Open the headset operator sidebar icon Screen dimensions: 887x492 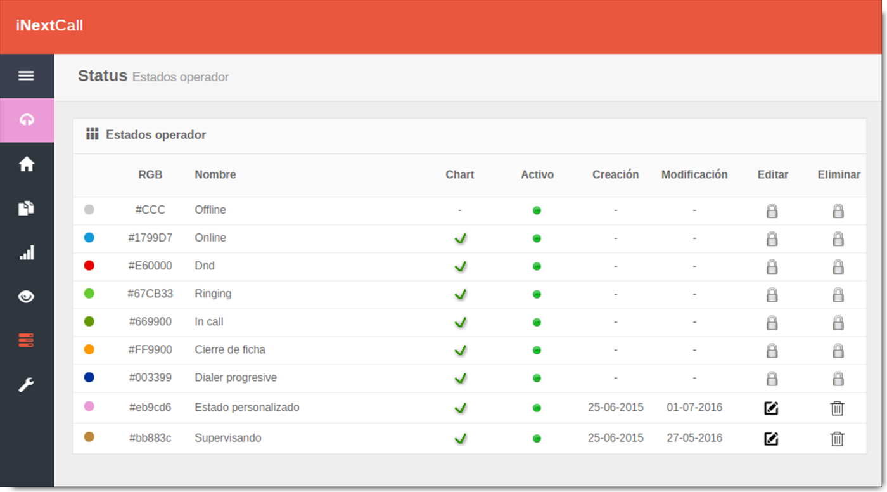pyautogui.click(x=26, y=120)
